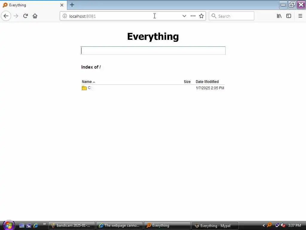This screenshot has width=306, height=230.
Task: Open the Windows Start orb
Action: pos(8,225)
